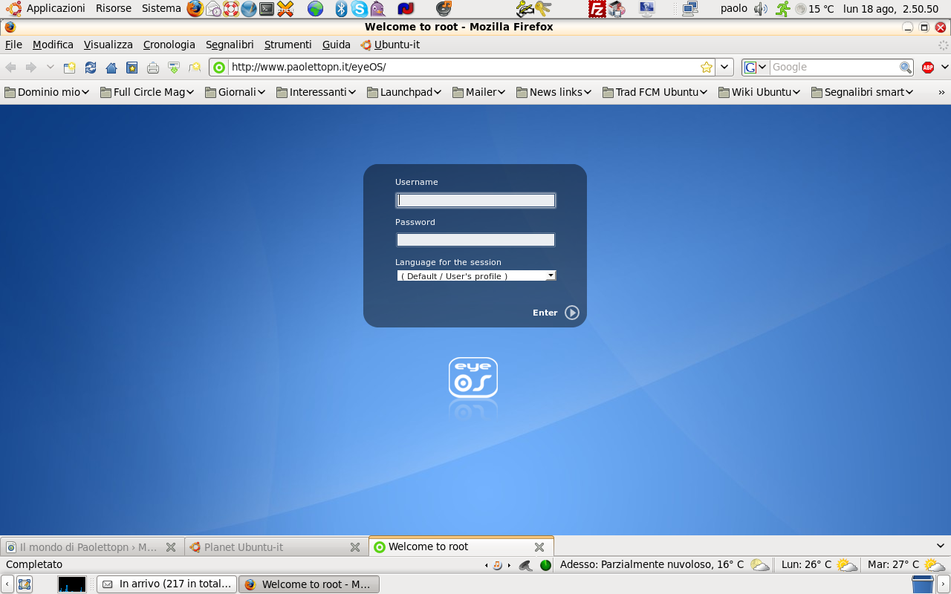The height and width of the screenshot is (594, 951).
Task: Click the Google search input box
Action: pos(834,67)
